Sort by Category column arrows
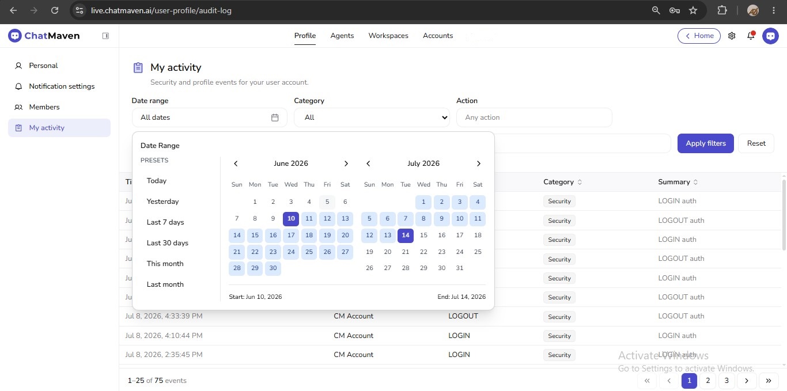Image resolution: width=787 pixels, height=391 pixels. (580, 182)
